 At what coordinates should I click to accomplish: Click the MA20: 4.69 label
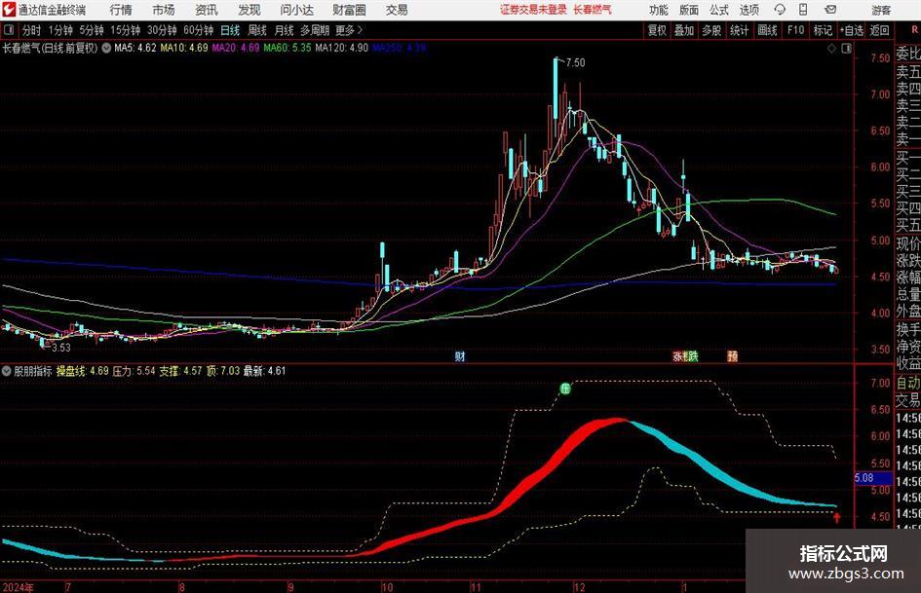(x=236, y=48)
